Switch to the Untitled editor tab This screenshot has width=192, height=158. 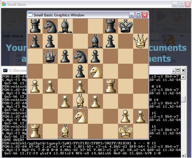[x=6, y=36]
